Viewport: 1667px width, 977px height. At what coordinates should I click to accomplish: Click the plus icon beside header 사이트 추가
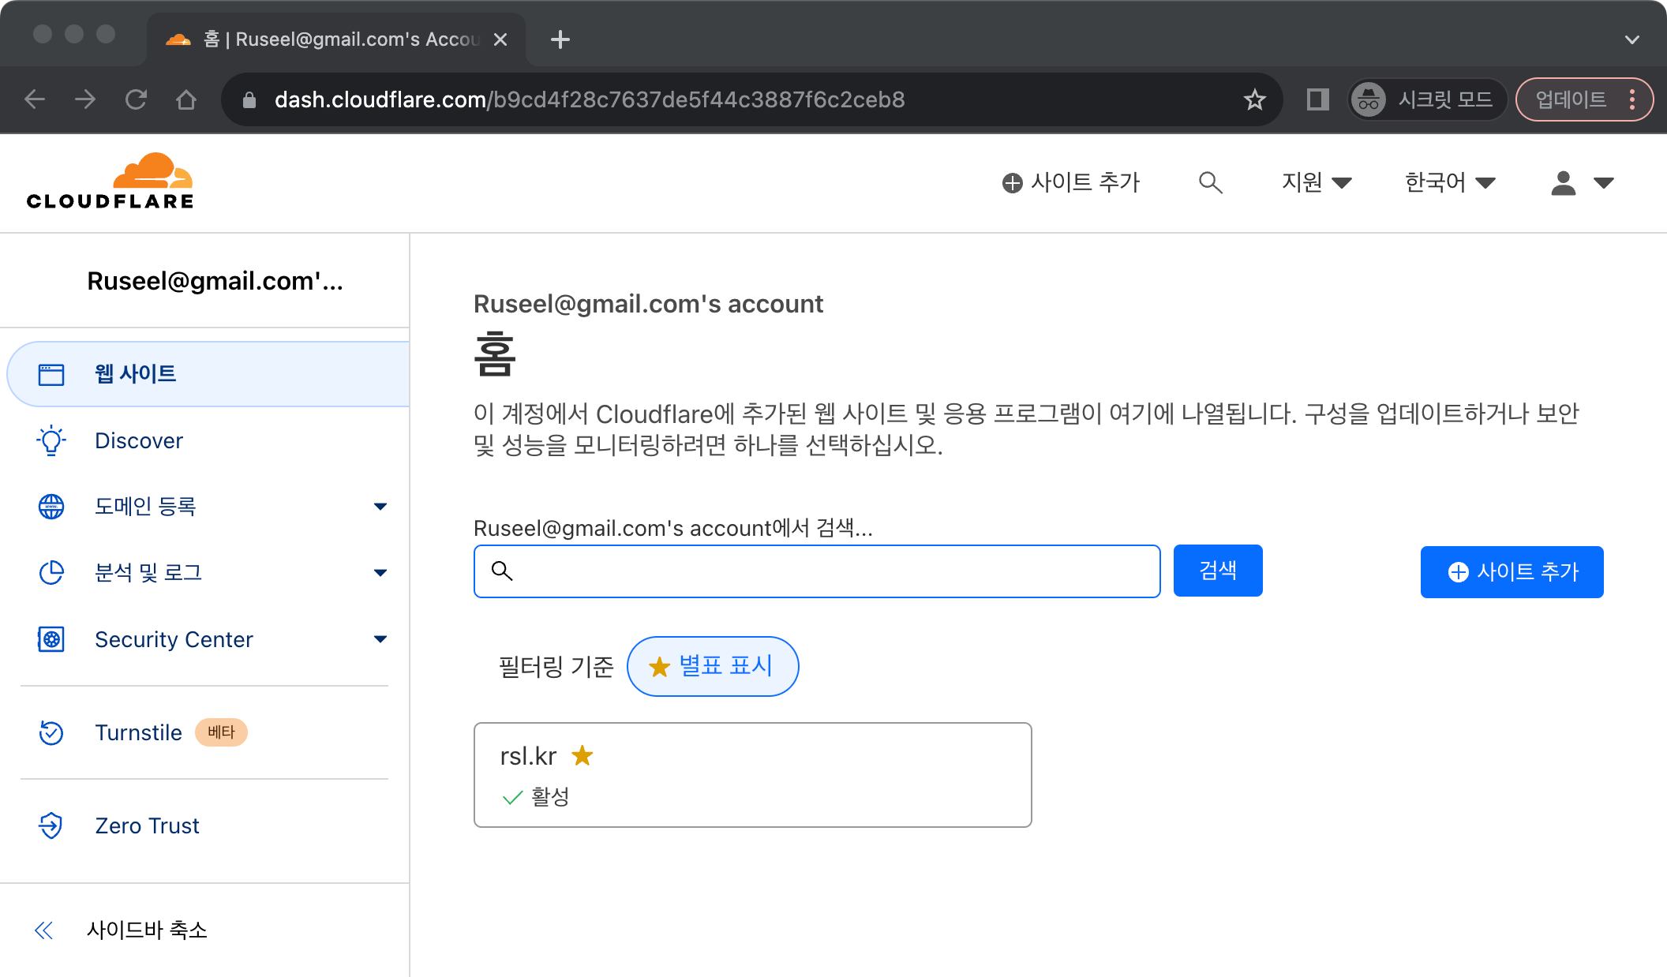1012,183
